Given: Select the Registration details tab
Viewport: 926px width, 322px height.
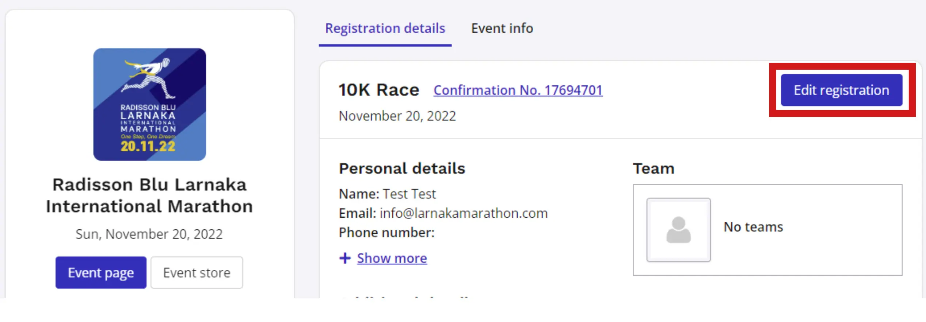Looking at the screenshot, I should pos(385,28).
